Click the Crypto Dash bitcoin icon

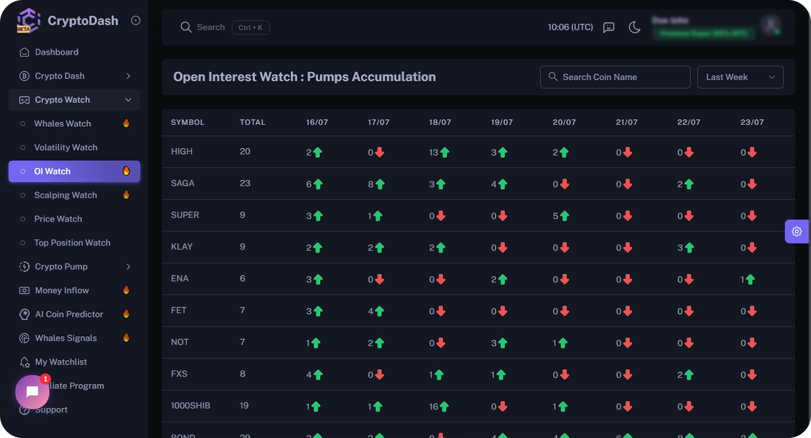coord(24,76)
